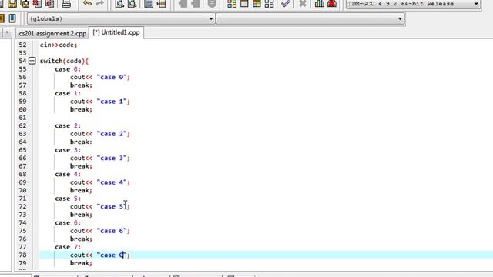Click the Print toolbar icon
This screenshot has width=493, height=277.
(66, 4)
